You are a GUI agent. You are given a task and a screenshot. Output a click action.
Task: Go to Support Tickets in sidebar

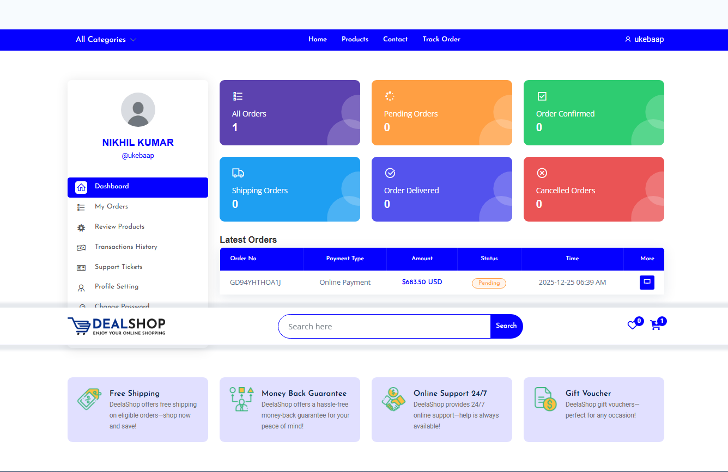click(x=118, y=267)
